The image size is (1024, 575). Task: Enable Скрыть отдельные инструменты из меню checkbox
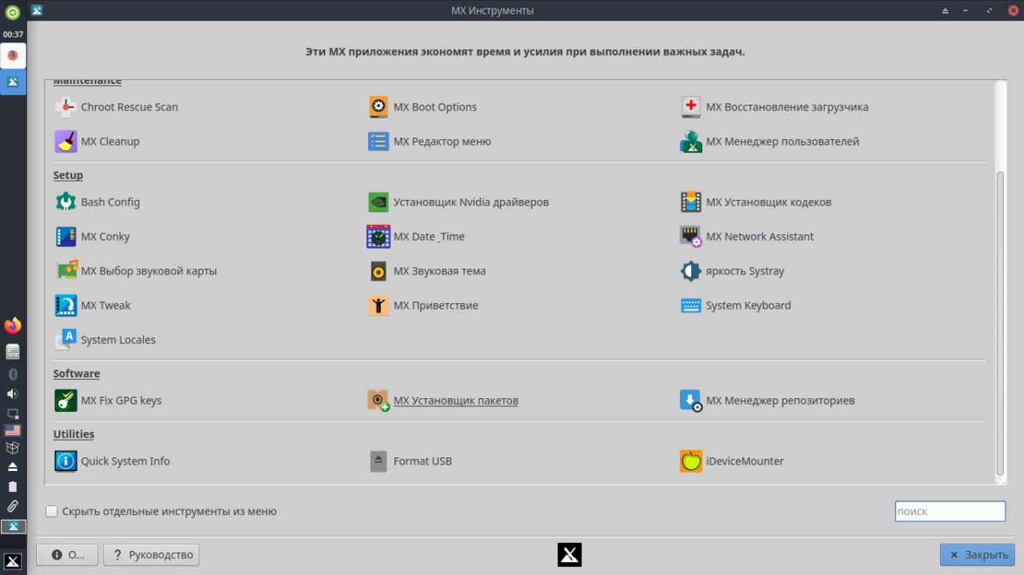(52, 511)
